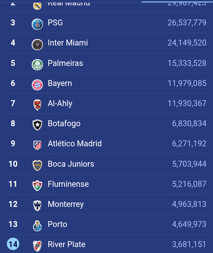This screenshot has height=253, width=213.
Task: Open the Monterrey team name
Action: click(66, 205)
